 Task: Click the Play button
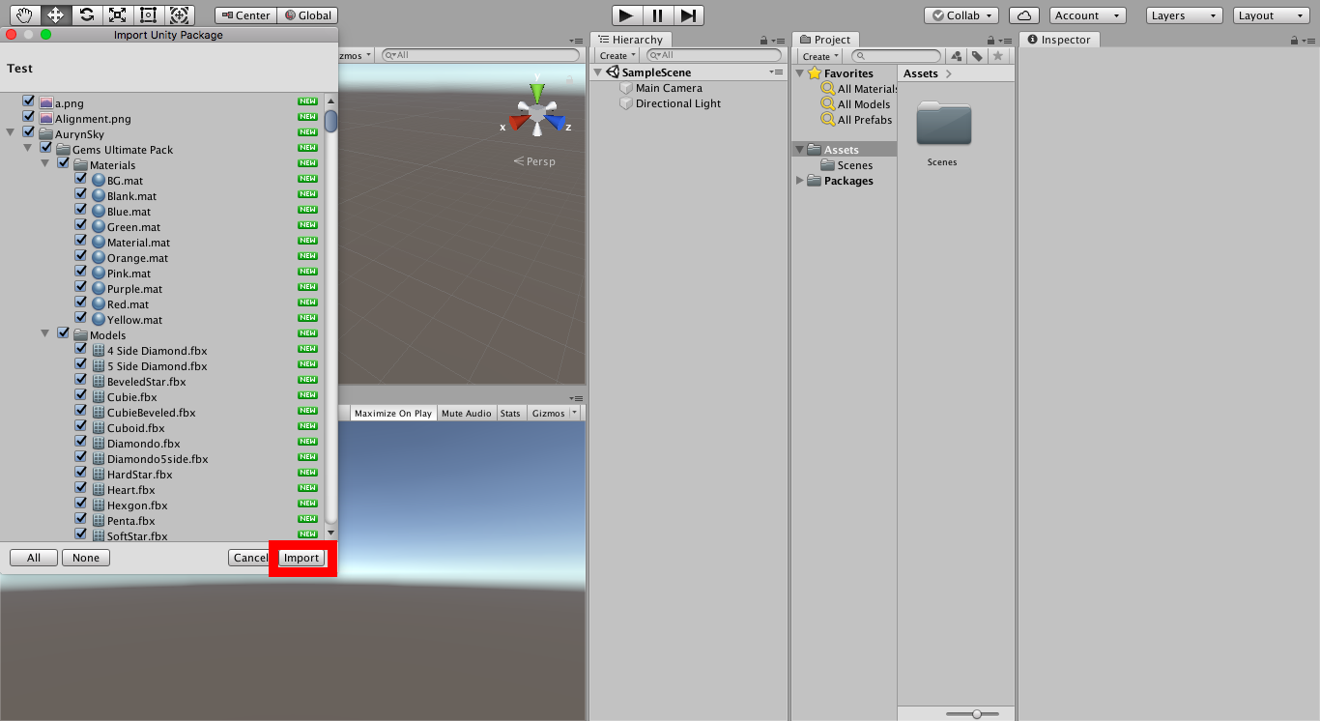[x=627, y=15]
